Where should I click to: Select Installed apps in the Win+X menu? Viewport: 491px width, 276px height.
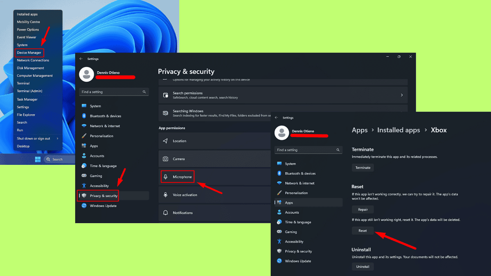(x=27, y=14)
